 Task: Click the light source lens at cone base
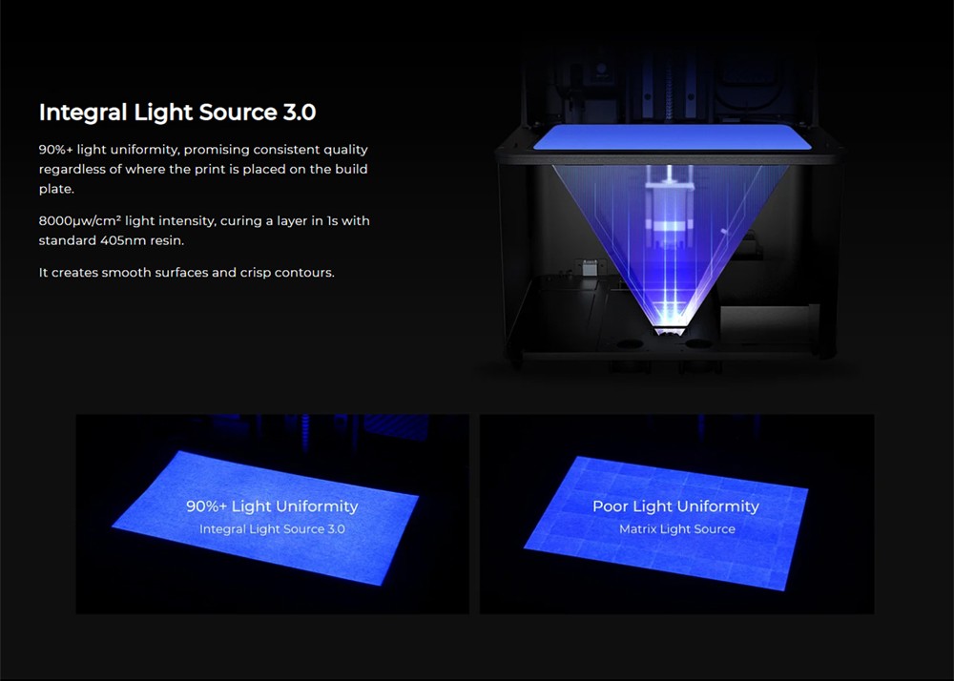click(670, 331)
